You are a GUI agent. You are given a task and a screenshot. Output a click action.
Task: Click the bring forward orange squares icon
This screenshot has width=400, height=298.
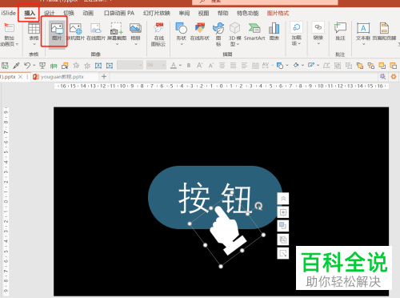pyautogui.click(x=382, y=66)
